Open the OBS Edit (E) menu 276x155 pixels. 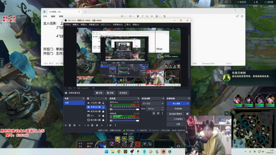pos(76,24)
